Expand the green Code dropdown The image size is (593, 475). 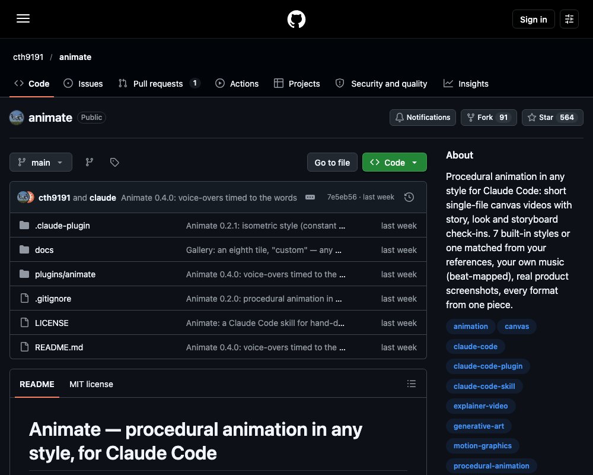click(394, 163)
